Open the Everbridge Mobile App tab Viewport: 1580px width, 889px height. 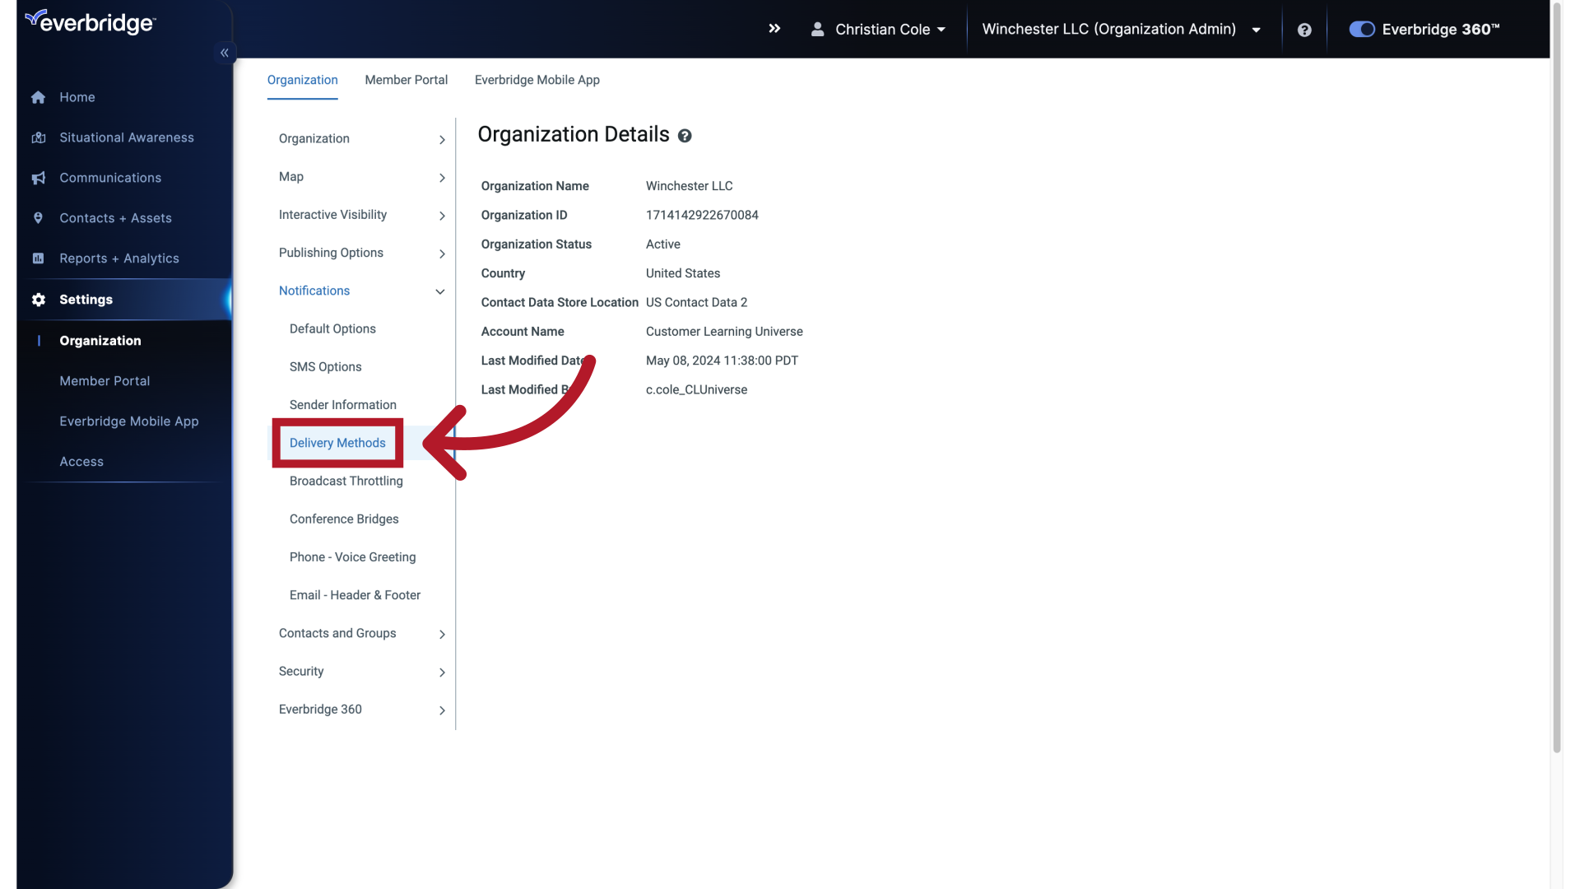point(537,80)
